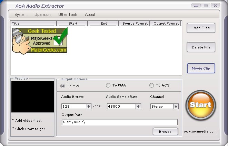The width and height of the screenshot is (228, 146).
Task: Minimize the AoA Audio Extractor window
Action: (196, 6)
